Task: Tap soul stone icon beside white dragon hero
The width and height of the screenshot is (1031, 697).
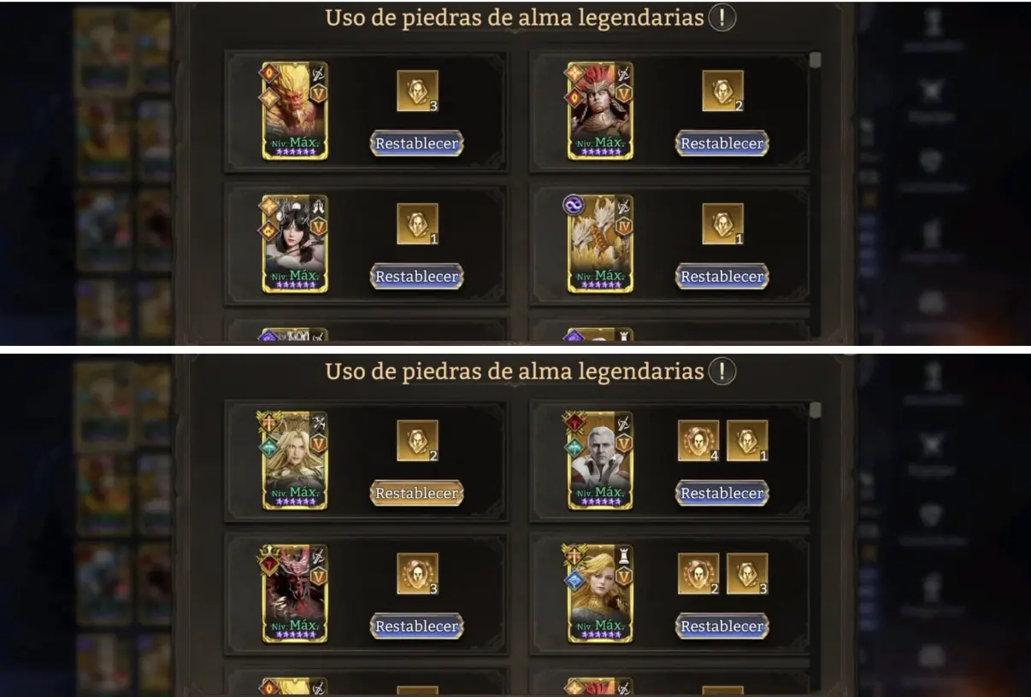Action: tap(722, 224)
